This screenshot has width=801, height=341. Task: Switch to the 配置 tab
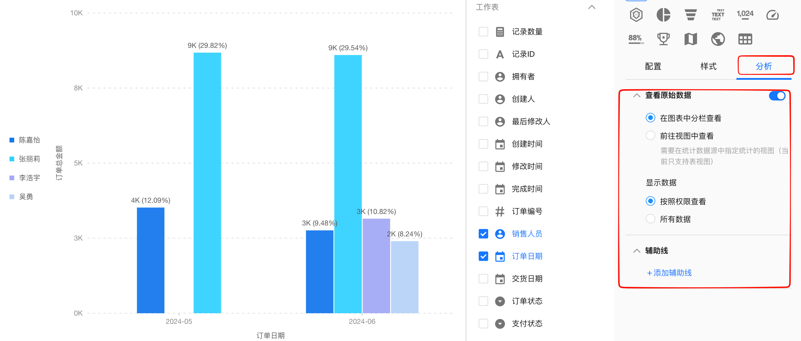tap(653, 66)
